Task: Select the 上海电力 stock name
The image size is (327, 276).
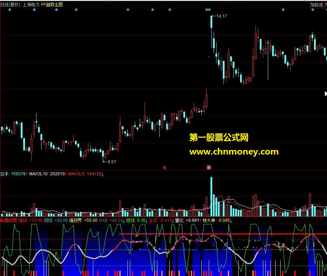Action: 31,5
